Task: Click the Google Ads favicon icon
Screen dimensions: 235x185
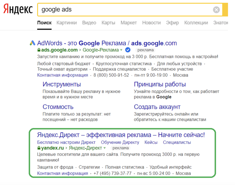Action: [33, 43]
